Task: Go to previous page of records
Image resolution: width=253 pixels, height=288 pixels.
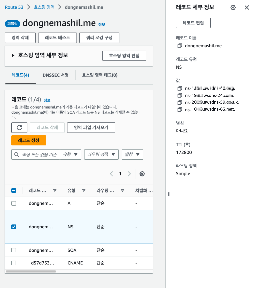Action: click(x=111, y=174)
